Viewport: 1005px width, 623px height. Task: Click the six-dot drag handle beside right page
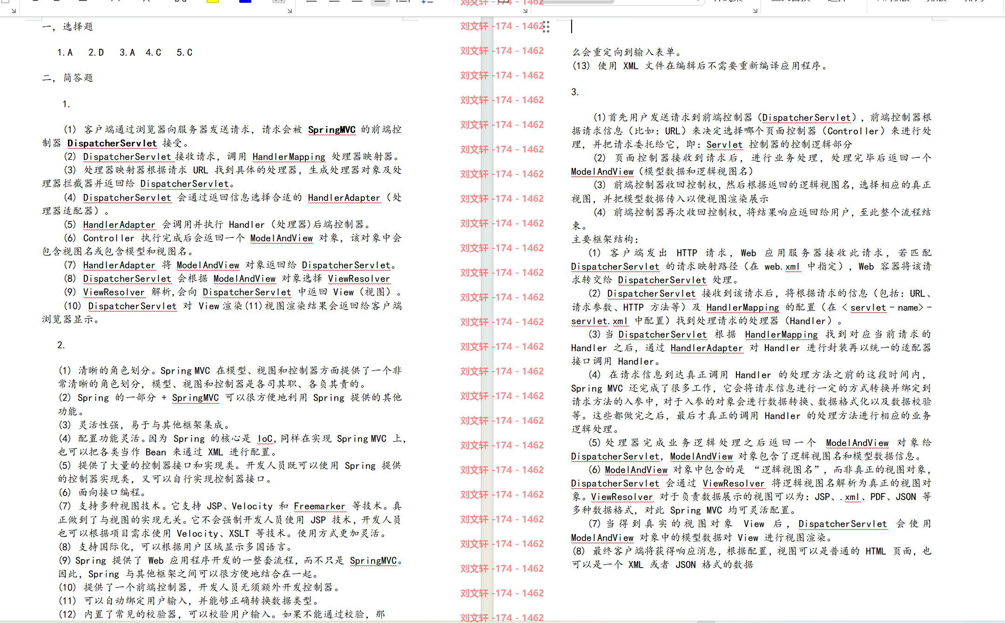(546, 27)
